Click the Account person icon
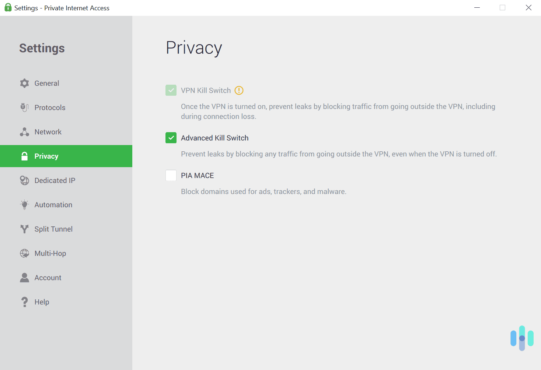The width and height of the screenshot is (541, 370). tap(24, 278)
